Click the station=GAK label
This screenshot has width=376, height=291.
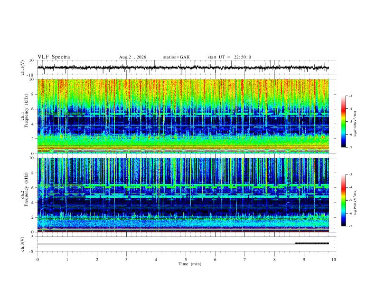(177, 57)
